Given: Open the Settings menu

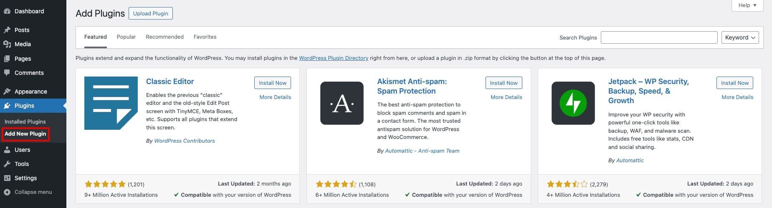Looking at the screenshot, I should (33, 178).
